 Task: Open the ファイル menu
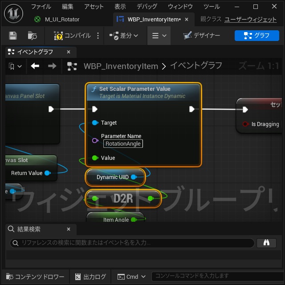tap(41, 7)
